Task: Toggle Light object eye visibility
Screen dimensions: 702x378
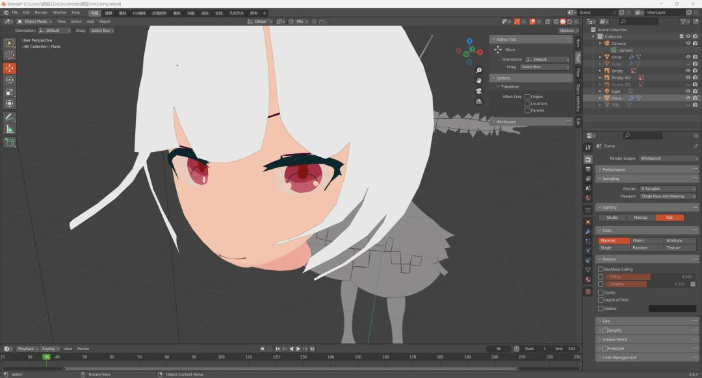Action: pos(688,91)
